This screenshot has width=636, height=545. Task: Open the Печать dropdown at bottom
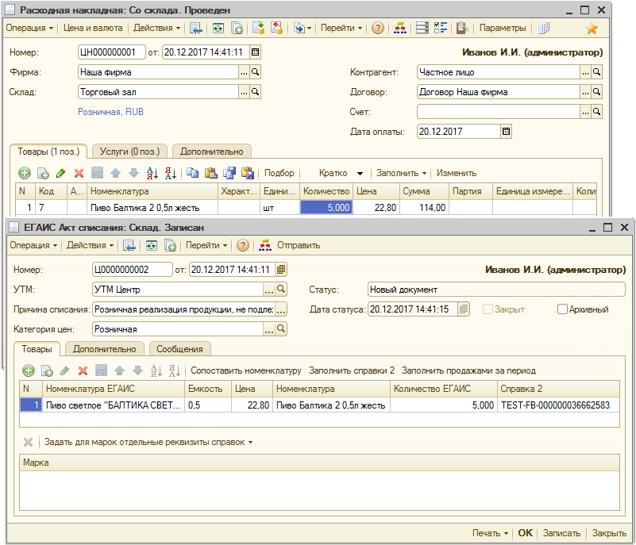point(490,533)
